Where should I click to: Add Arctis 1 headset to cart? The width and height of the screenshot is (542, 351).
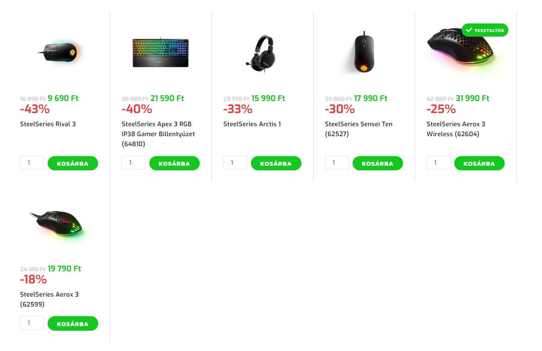click(x=276, y=163)
